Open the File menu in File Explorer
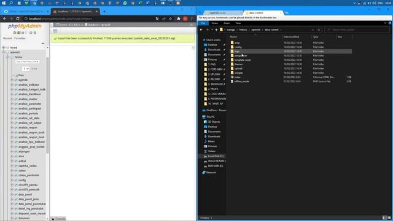The width and height of the screenshot is (393, 221). point(203,23)
